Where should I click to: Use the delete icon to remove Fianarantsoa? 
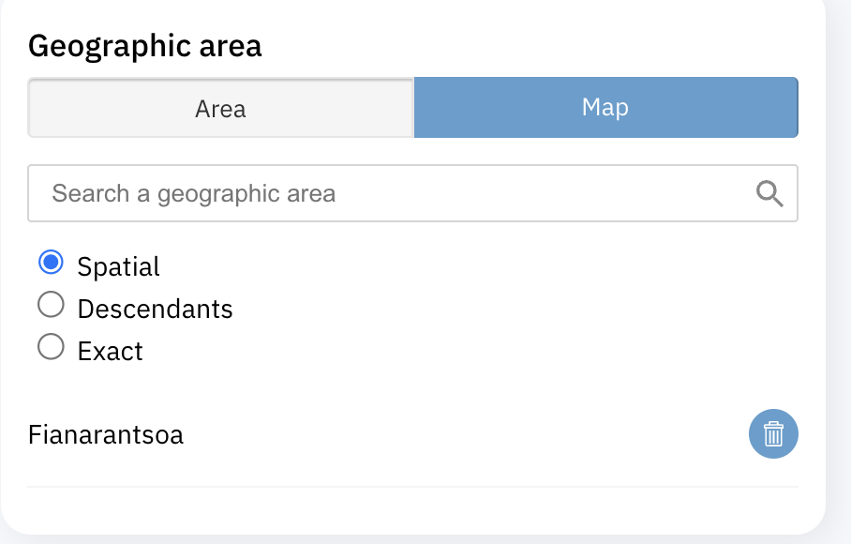click(x=772, y=433)
